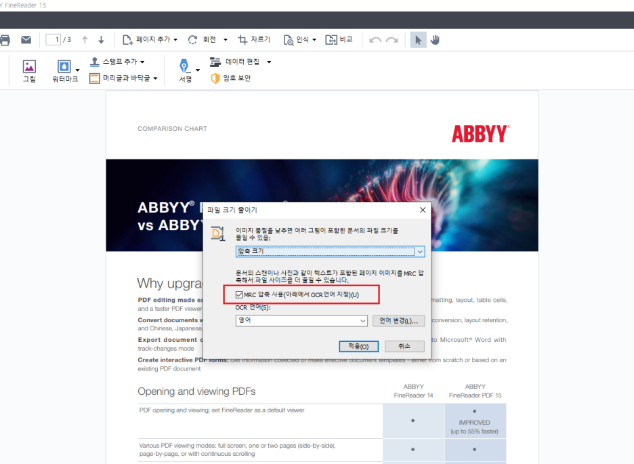Toggle the MRC 압축 사용 checkbox

point(239,295)
